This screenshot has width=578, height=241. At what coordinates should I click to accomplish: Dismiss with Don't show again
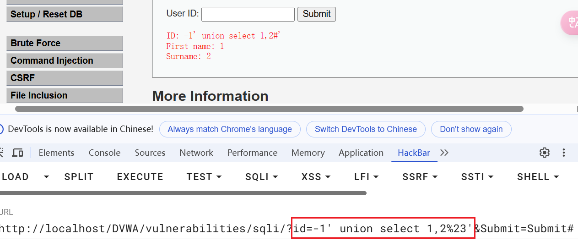point(471,129)
